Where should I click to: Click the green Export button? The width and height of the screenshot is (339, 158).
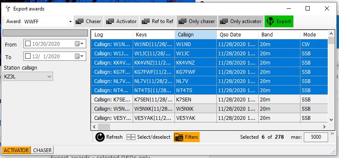[279, 21]
